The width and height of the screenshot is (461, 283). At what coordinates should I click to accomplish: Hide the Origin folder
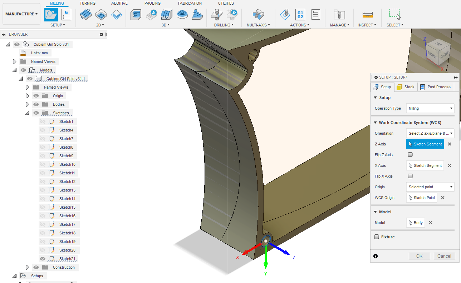[36, 96]
